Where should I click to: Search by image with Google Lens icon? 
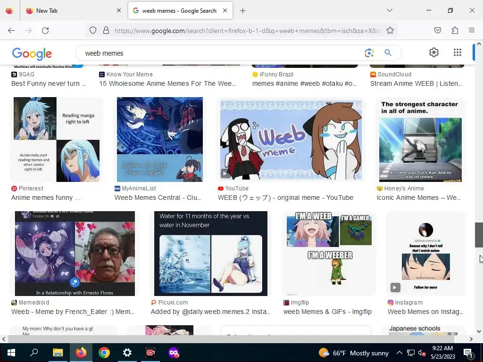click(x=369, y=53)
